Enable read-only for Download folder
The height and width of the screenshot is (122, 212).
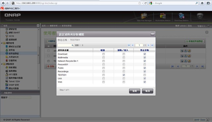(x=104, y=54)
